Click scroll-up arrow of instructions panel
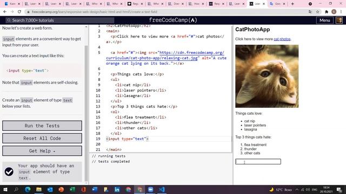This screenshot has height=194, width=346. point(86,27)
